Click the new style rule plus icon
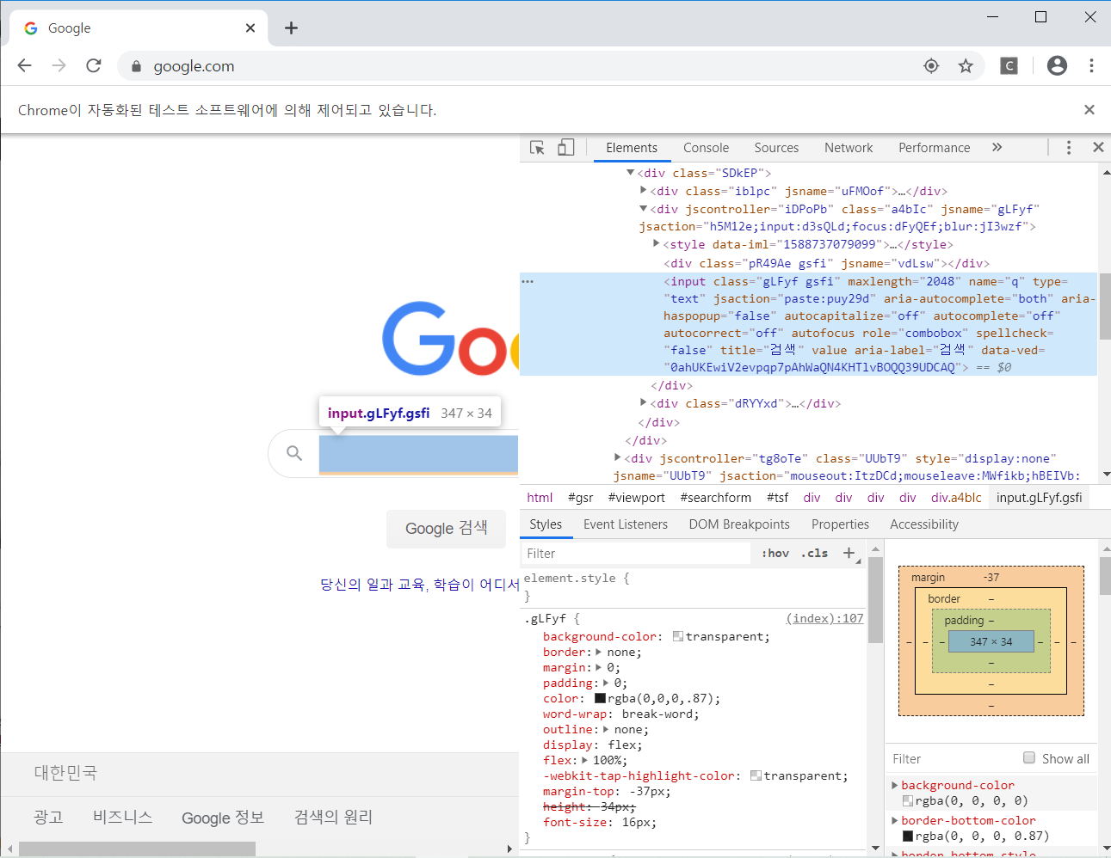The image size is (1111, 858). coord(849,553)
